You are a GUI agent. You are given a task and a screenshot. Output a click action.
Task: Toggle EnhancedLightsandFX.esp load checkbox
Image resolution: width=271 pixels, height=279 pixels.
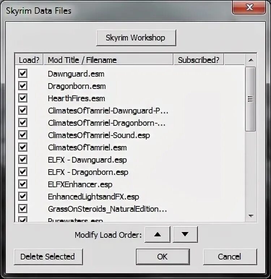[x=23, y=196]
